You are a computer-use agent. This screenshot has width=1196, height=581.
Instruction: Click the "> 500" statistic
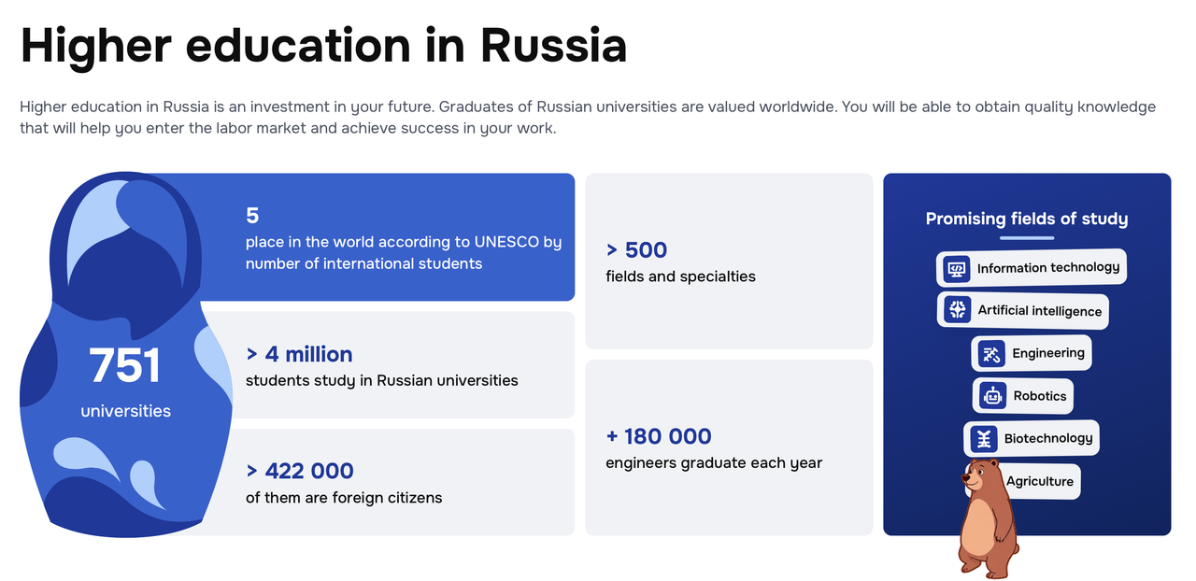pos(636,249)
